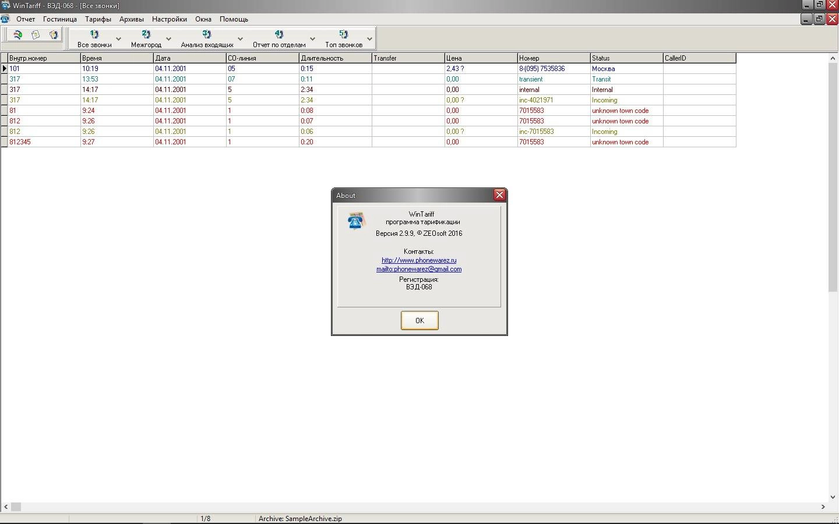
Task: Click the horizontal scrollbar right arrow
Action: point(823,507)
